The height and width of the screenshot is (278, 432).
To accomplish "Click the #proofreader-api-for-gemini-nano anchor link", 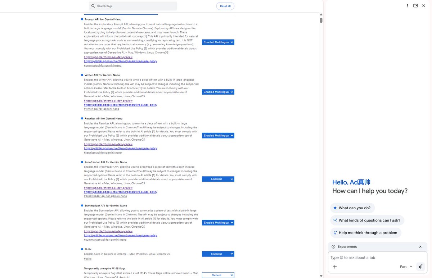I will 105,196.
